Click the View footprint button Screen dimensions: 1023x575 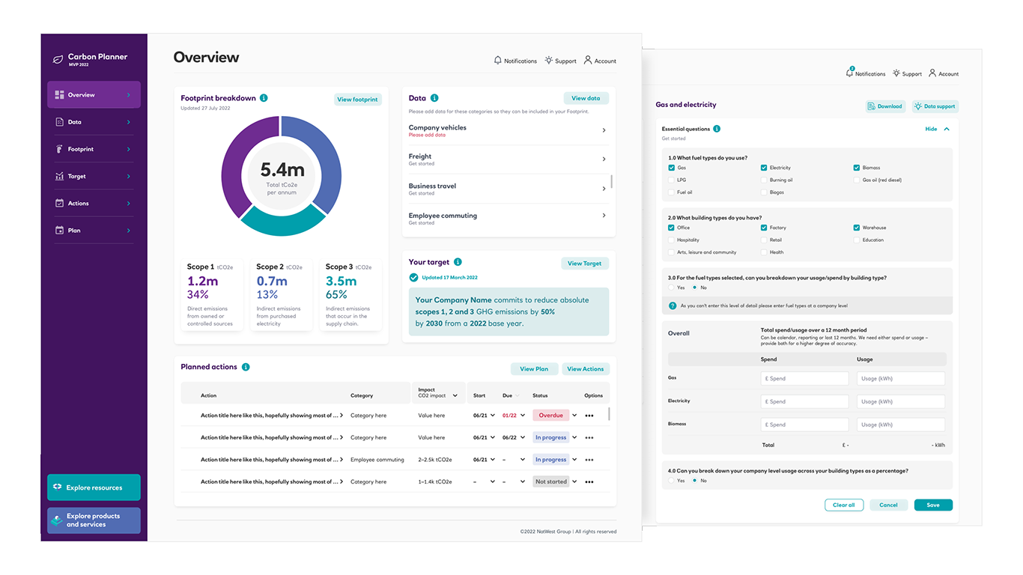357,99
